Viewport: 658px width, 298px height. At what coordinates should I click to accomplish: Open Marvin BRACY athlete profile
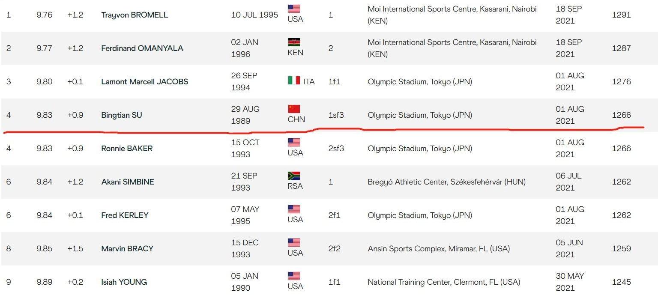click(127, 249)
